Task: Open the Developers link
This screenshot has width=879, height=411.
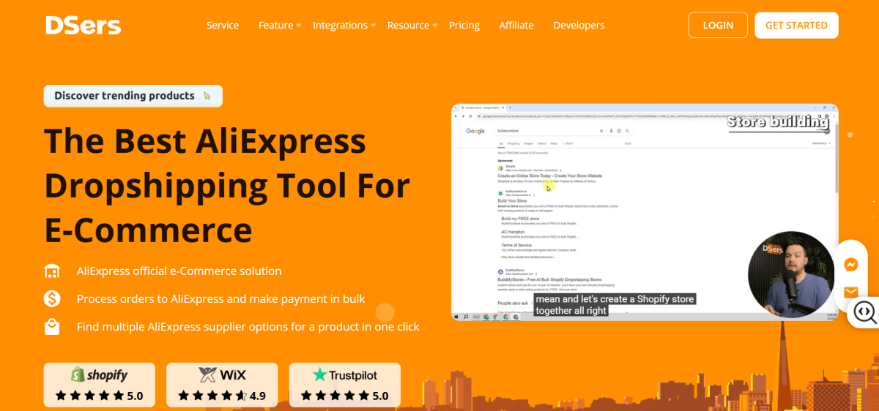Action: (x=579, y=25)
